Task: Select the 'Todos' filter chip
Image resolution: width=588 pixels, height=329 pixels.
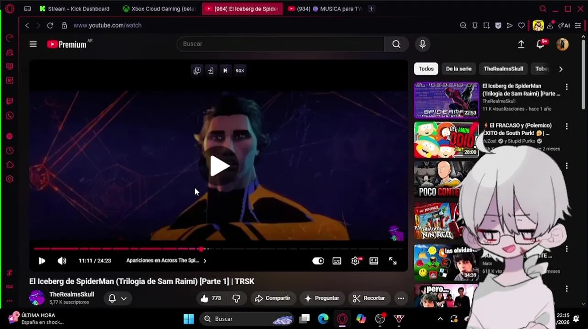Action: click(426, 69)
